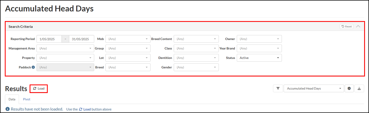
Task: Click the download export icon
Action: coord(359,88)
